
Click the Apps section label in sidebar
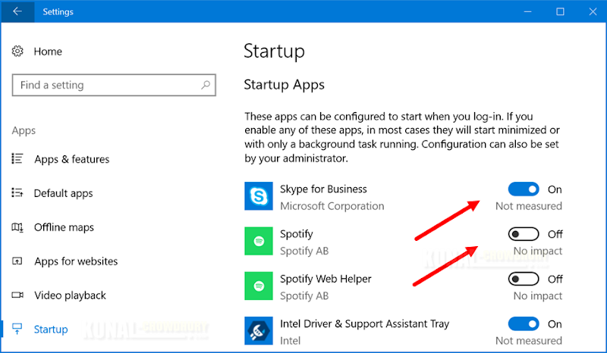24,131
